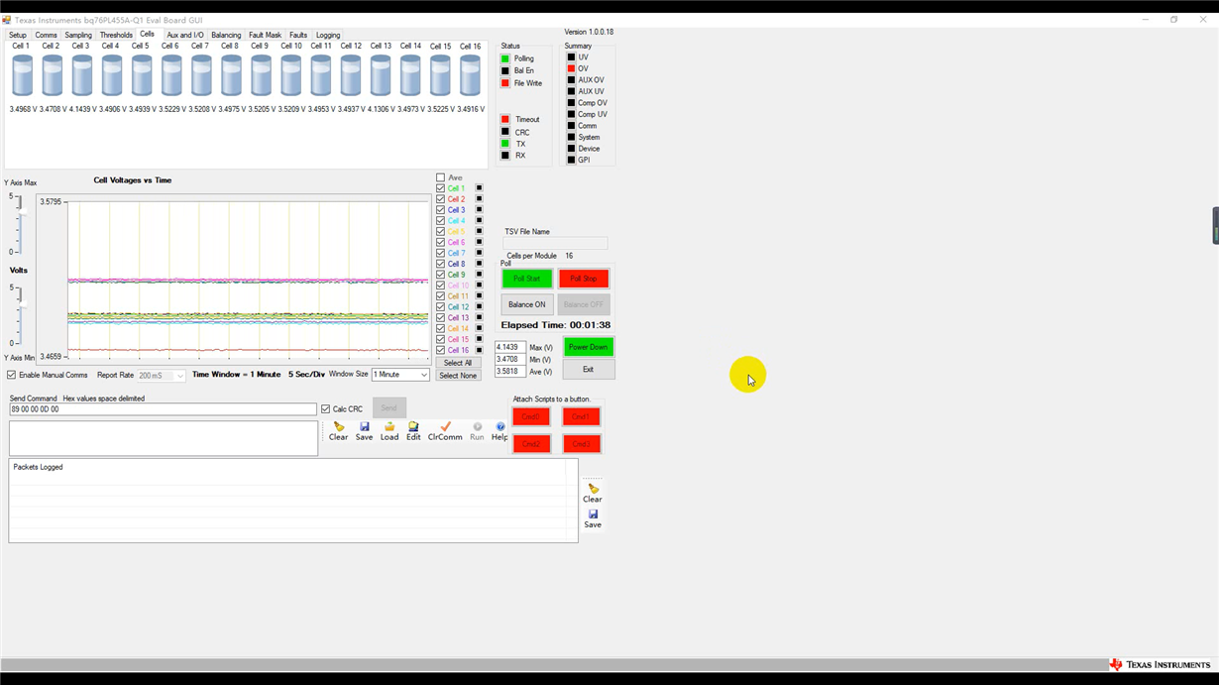The height and width of the screenshot is (685, 1219).
Task: Click the CRC status indicator
Action: [505, 132]
